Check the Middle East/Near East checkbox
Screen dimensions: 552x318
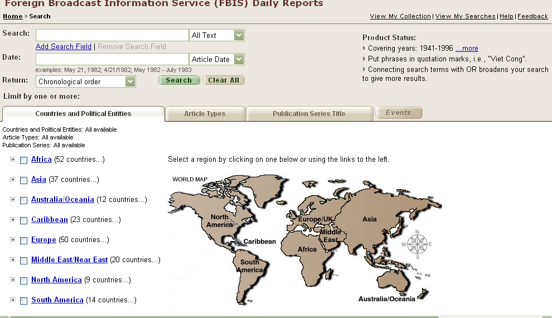coord(23,261)
